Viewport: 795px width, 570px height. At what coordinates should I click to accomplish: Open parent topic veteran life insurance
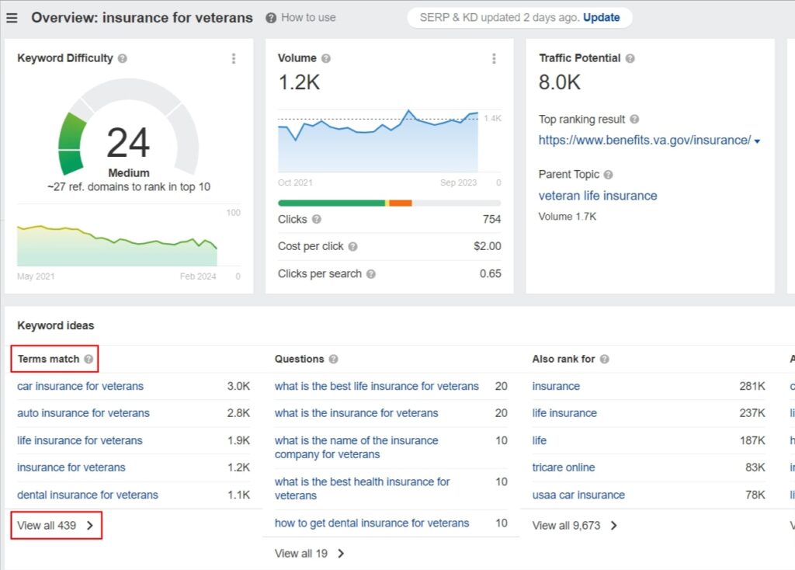[x=598, y=196]
